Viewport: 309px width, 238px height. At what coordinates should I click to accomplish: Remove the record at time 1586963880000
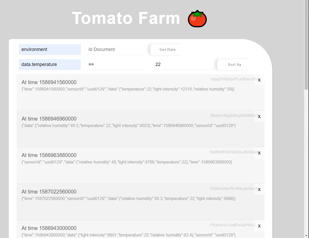(259, 153)
